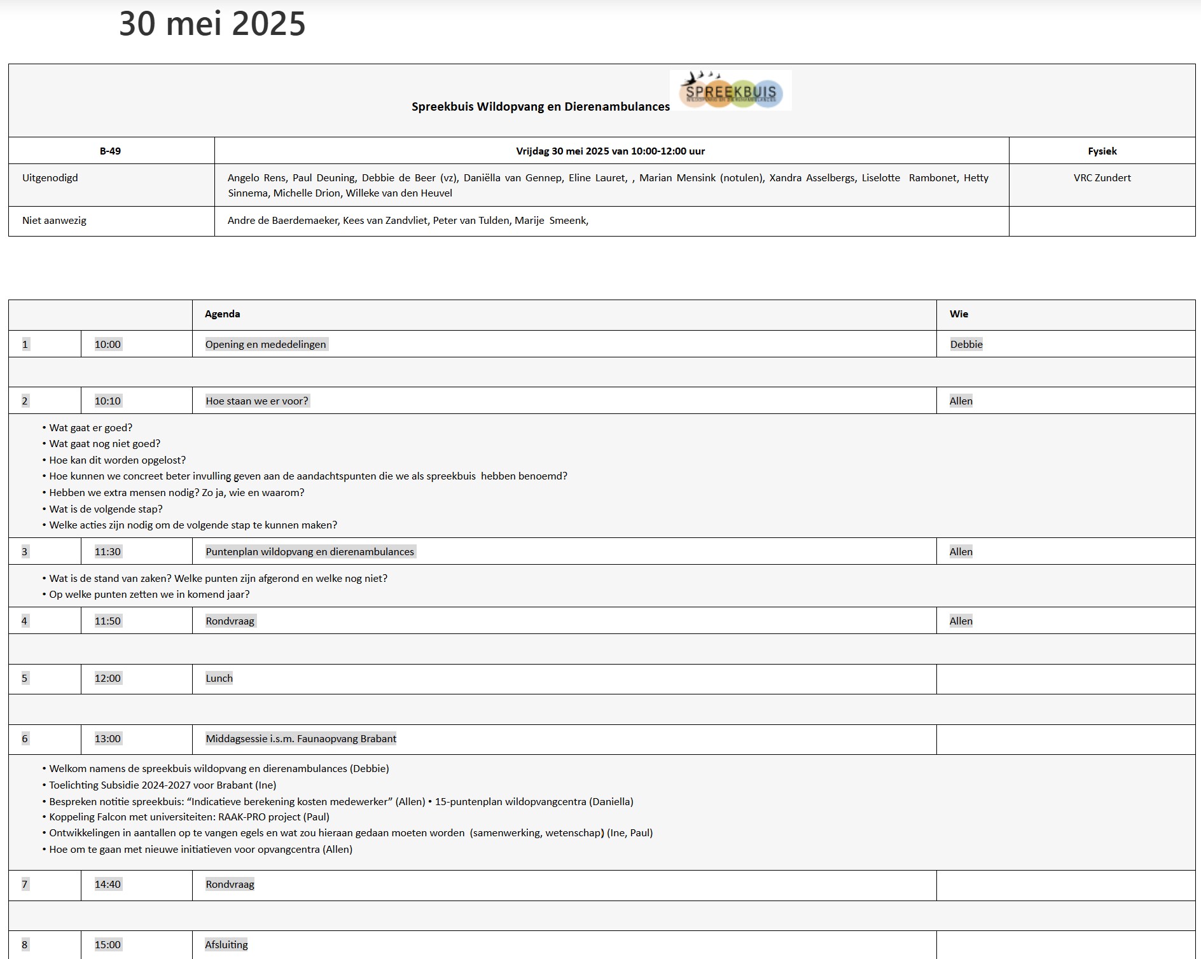Click 'Rondvraag' in the 11:50 row
Image resolution: width=1201 pixels, height=959 pixels.
(x=230, y=621)
